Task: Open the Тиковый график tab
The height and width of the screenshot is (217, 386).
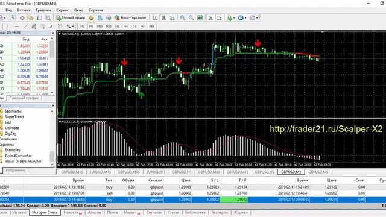Action: (24, 98)
